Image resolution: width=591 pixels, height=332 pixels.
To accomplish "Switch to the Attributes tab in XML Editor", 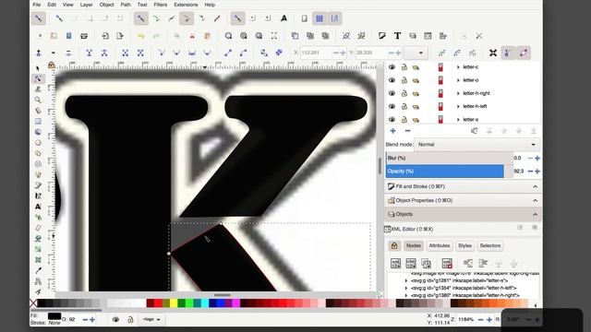I will pos(440,246).
